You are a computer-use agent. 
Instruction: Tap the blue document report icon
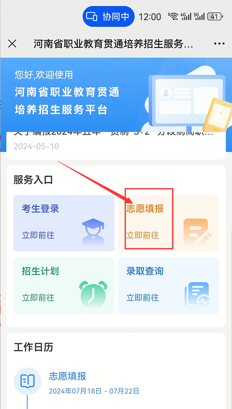(x=198, y=294)
